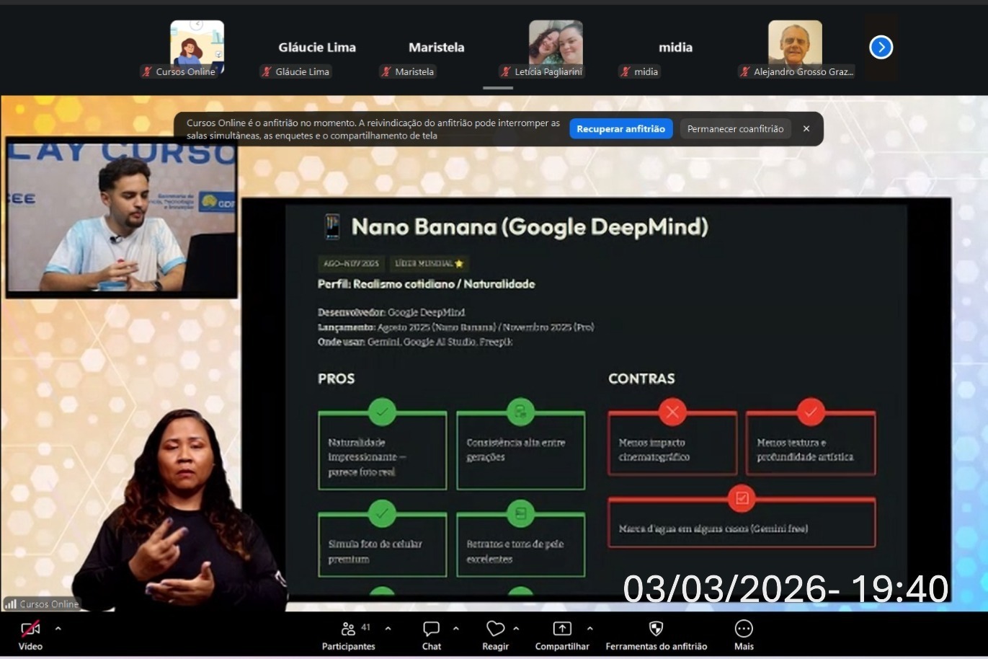This screenshot has width=988, height=659.
Task: Click red icon above Marca d'água card
Action: pyautogui.click(x=742, y=498)
